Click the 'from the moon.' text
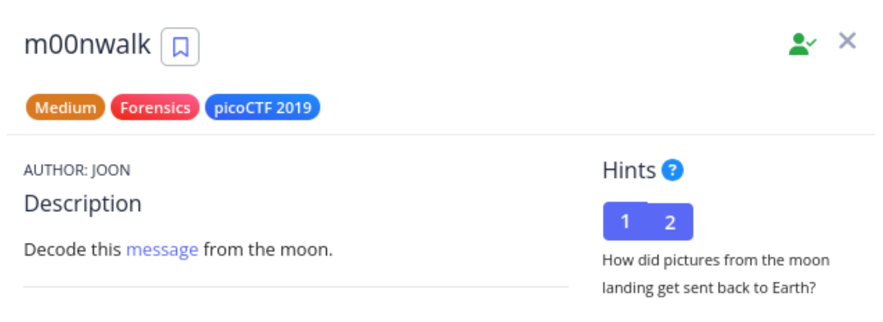This screenshot has height=322, width=883. (x=268, y=249)
